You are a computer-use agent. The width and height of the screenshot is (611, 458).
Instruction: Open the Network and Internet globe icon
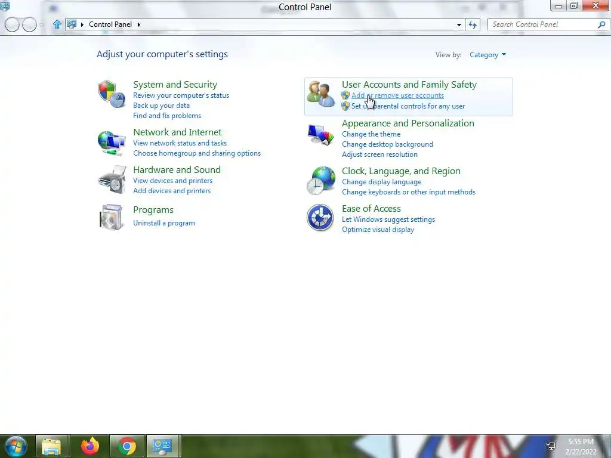click(112, 143)
